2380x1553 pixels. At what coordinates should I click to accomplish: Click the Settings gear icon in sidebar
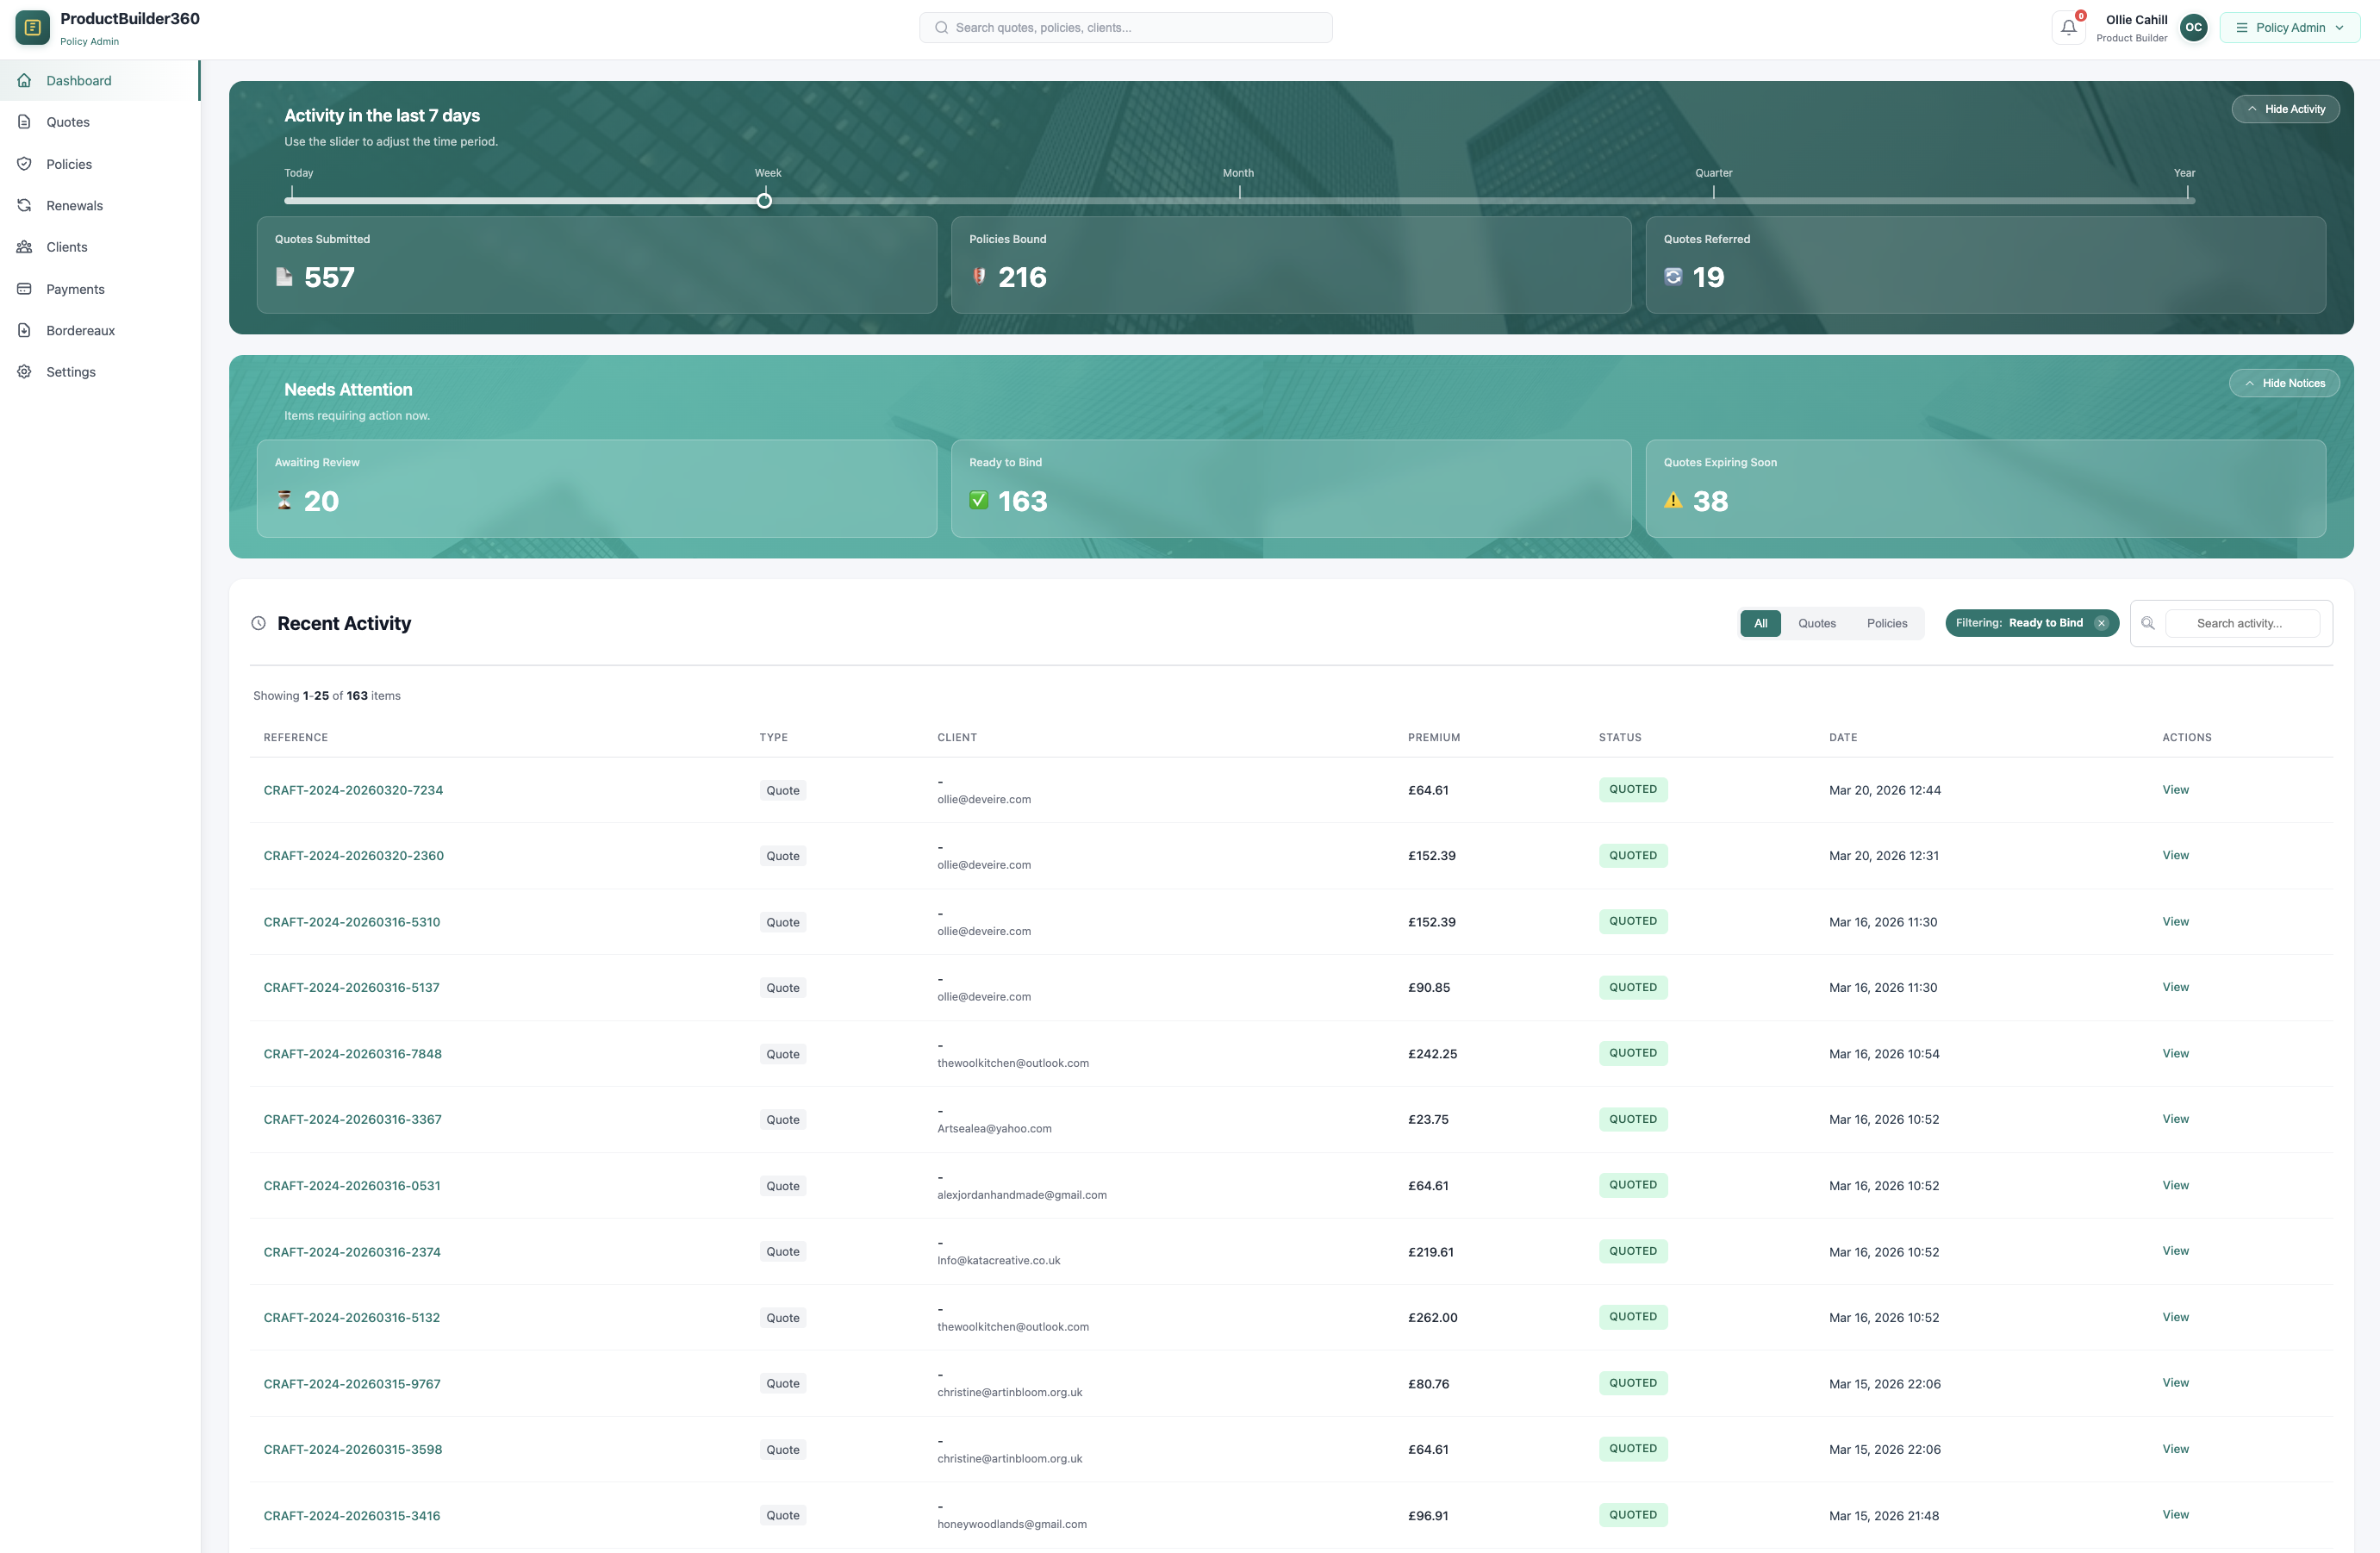click(x=24, y=372)
